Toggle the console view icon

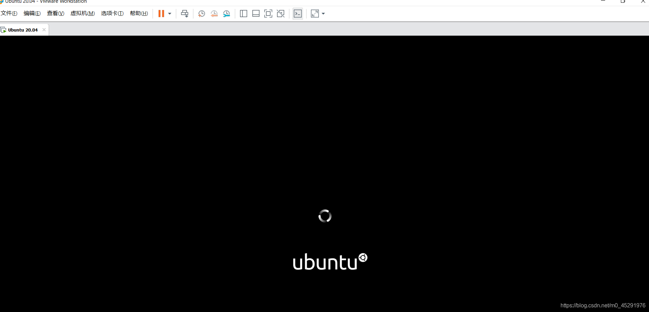298,14
